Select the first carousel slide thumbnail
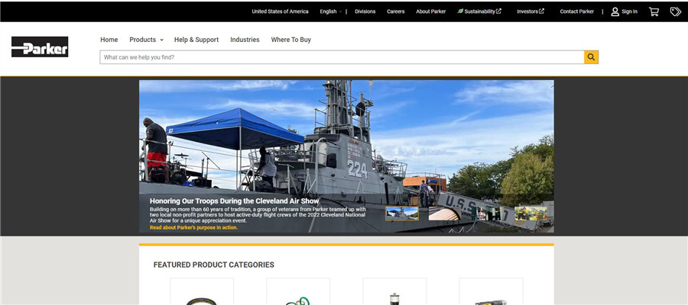Viewport: 688px width, 305px height. tap(402, 213)
